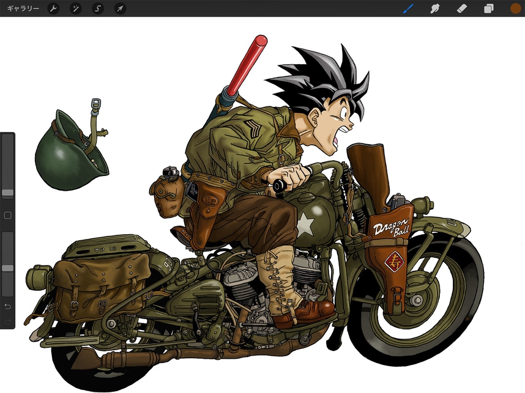Image resolution: width=525 pixels, height=393 pixels.
Task: Tap the square Modify button in sidebar
Action: [7, 215]
